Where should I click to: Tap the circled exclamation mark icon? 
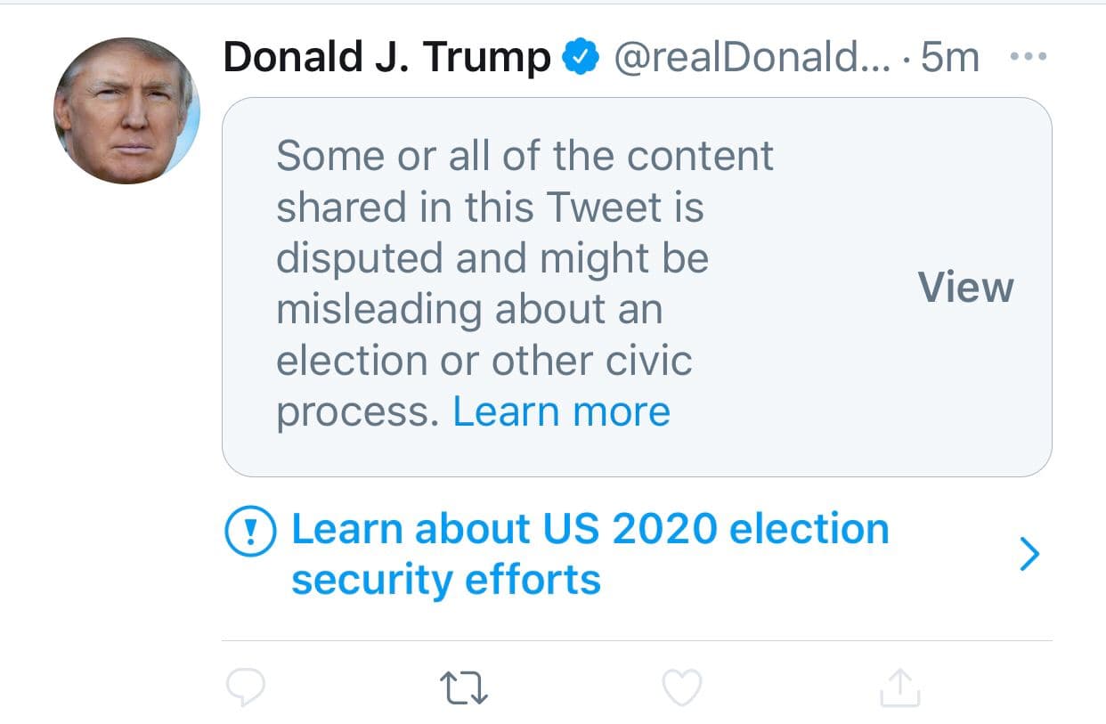249,532
